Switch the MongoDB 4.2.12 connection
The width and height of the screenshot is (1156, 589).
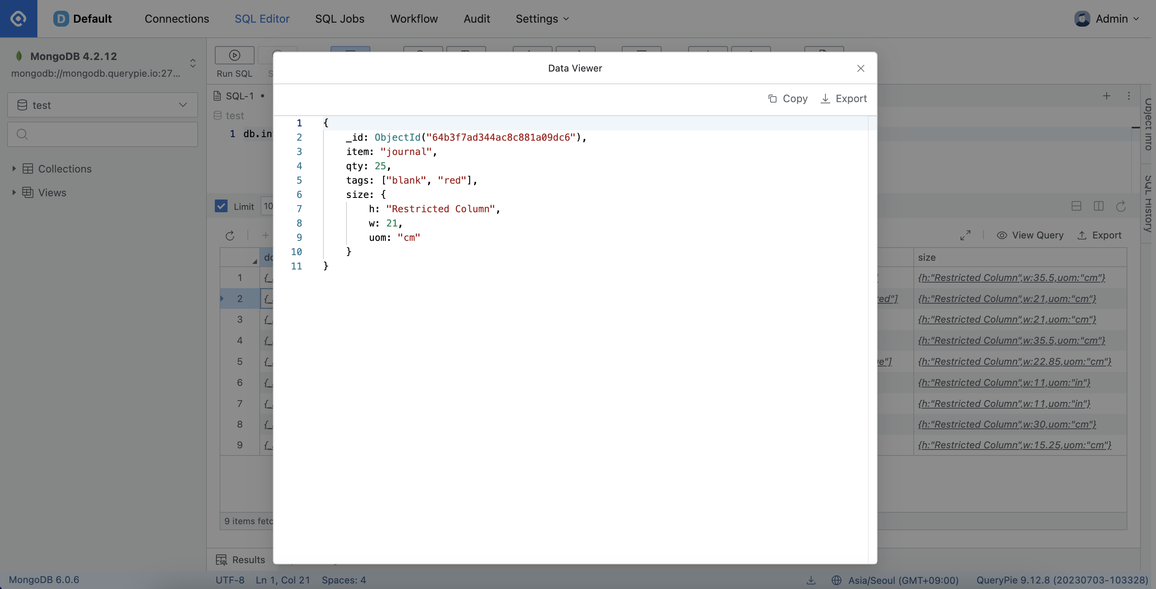click(193, 63)
